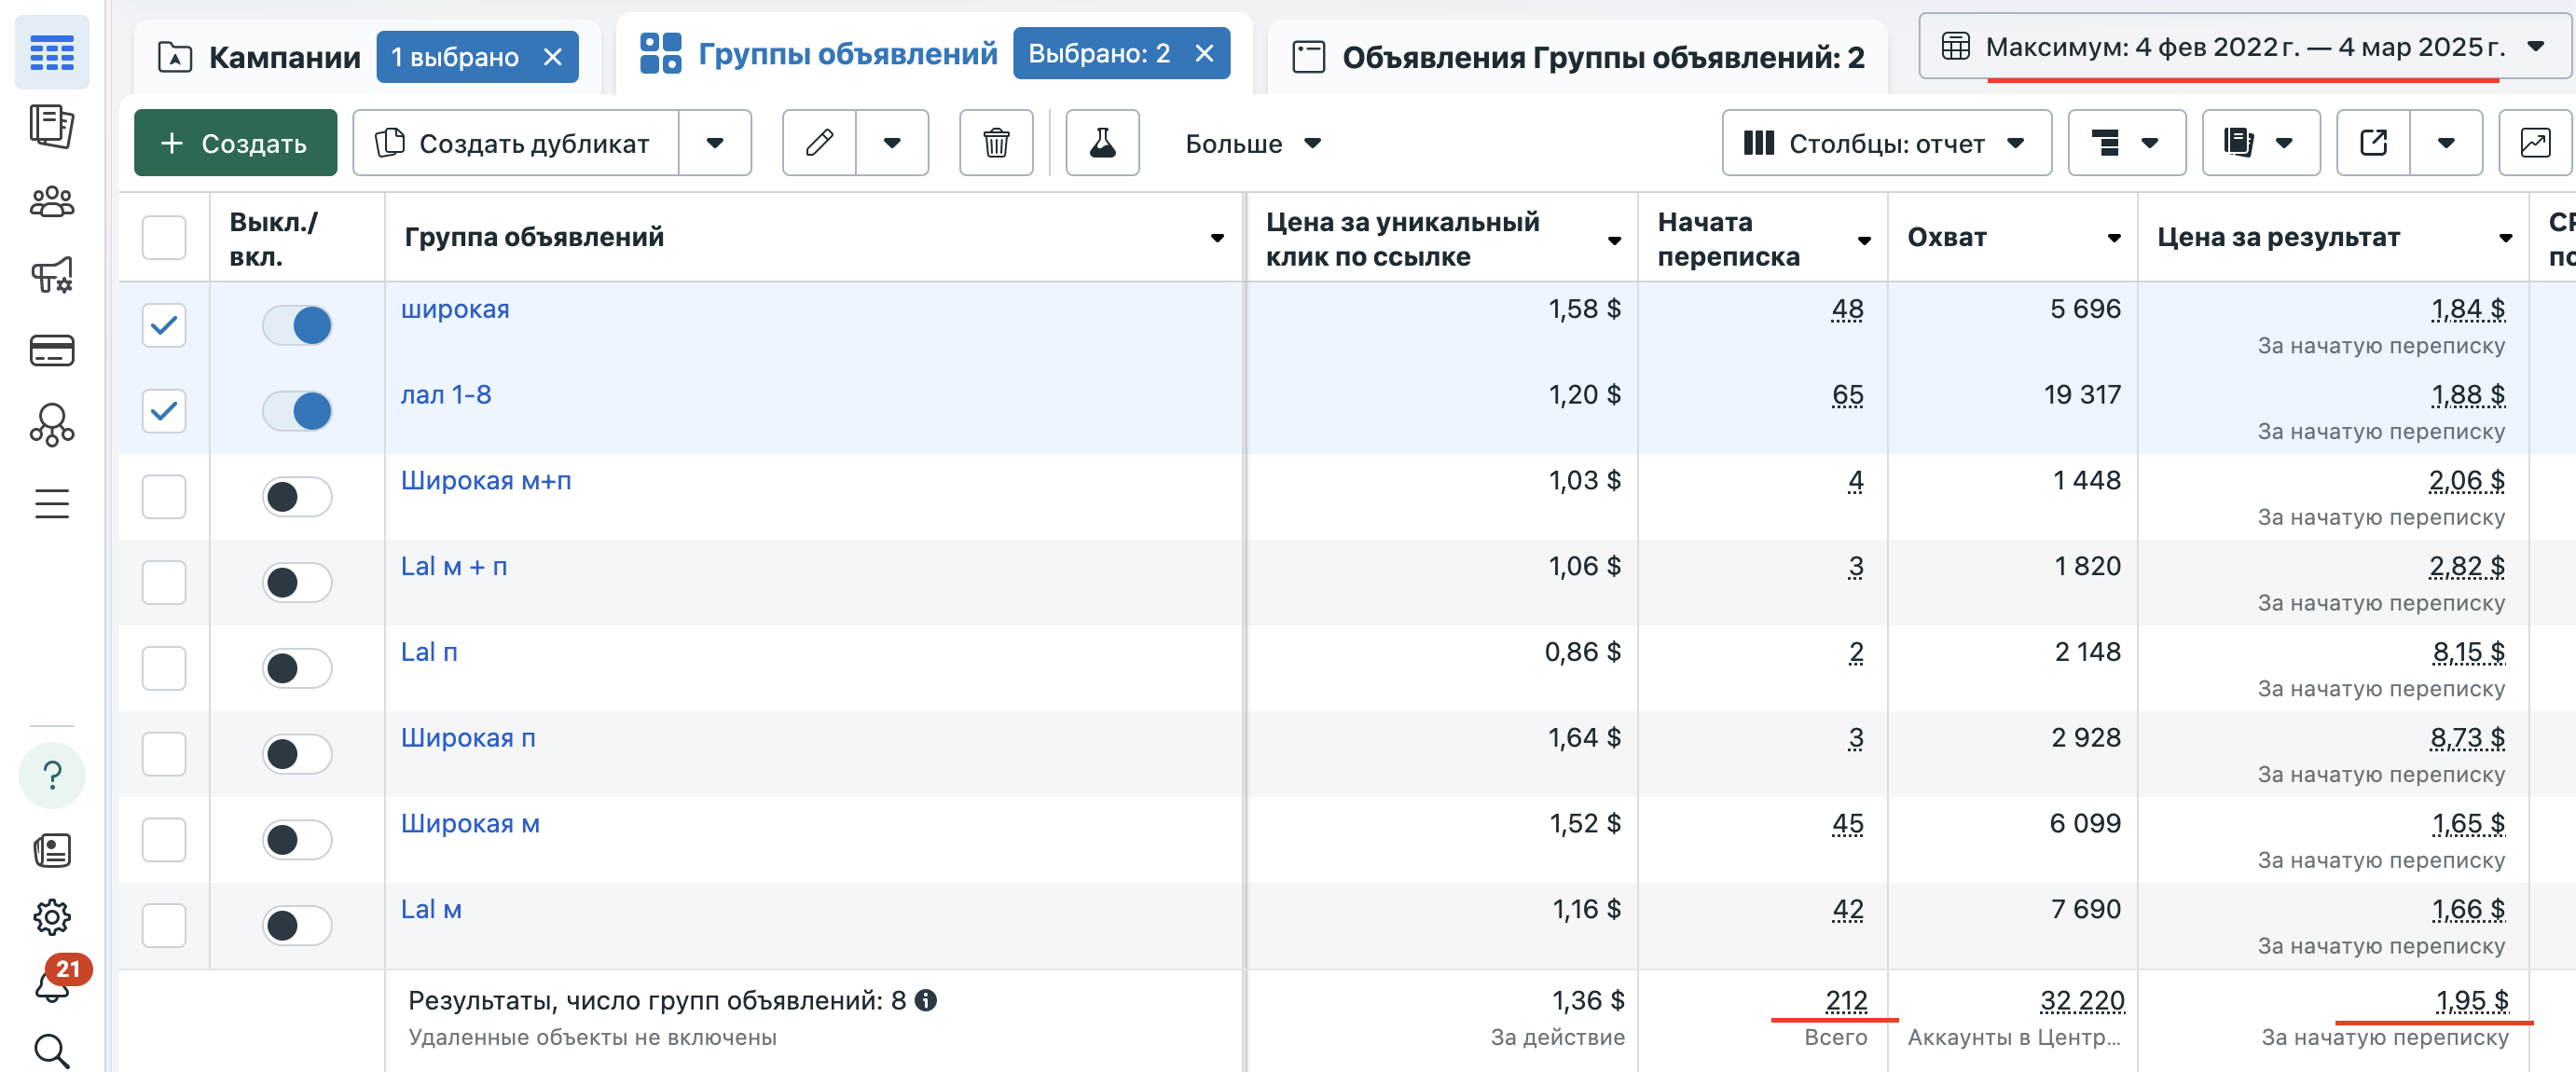Open the лал 1-8 ad set link

(447, 394)
